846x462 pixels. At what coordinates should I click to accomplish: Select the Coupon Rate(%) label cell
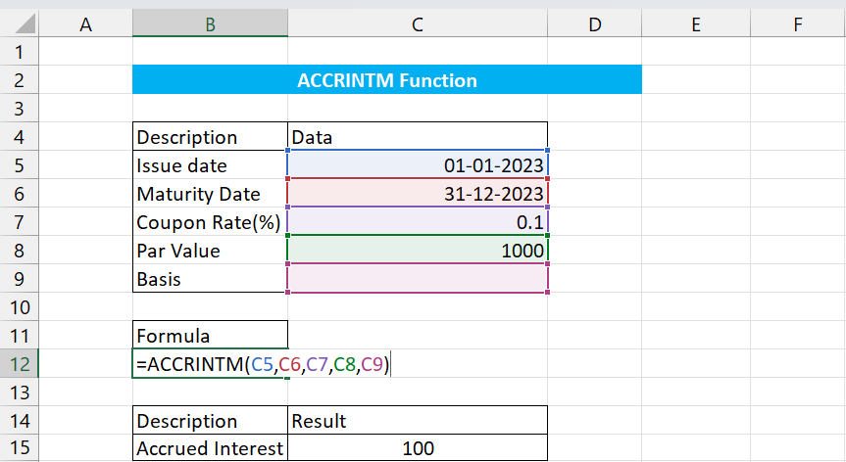click(210, 222)
